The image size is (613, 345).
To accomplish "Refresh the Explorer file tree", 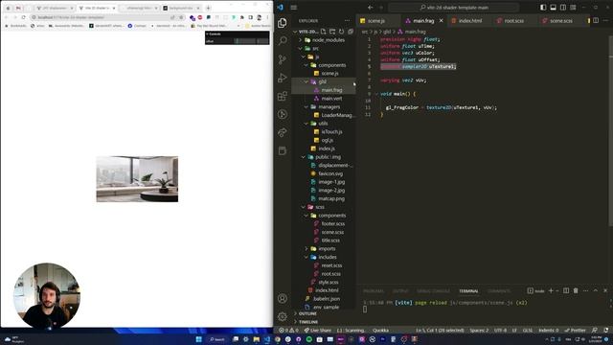I will point(341,32).
